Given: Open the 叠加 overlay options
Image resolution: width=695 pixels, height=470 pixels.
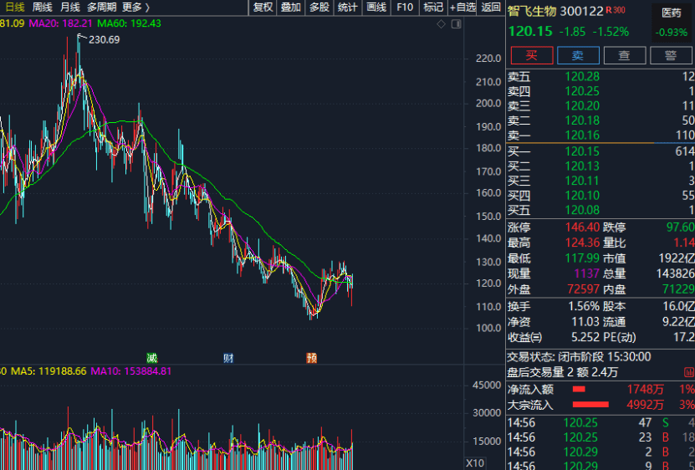Looking at the screenshot, I should coord(291,7).
